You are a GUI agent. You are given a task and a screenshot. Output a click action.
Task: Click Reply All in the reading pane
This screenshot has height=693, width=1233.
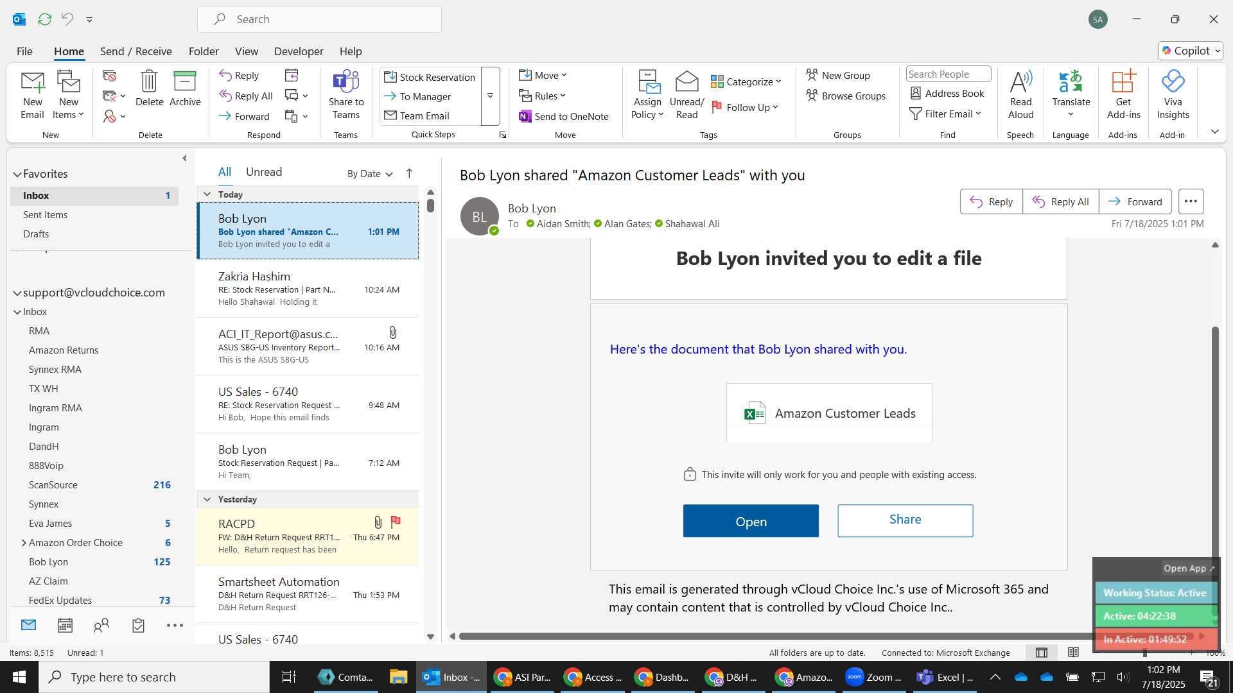coord(1060,201)
